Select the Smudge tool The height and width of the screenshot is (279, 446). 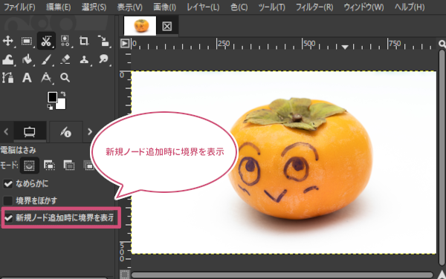pyautogui.click(x=103, y=59)
